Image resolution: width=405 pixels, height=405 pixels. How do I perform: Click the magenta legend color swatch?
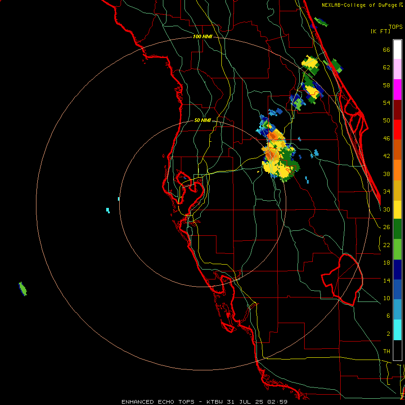tap(397, 90)
